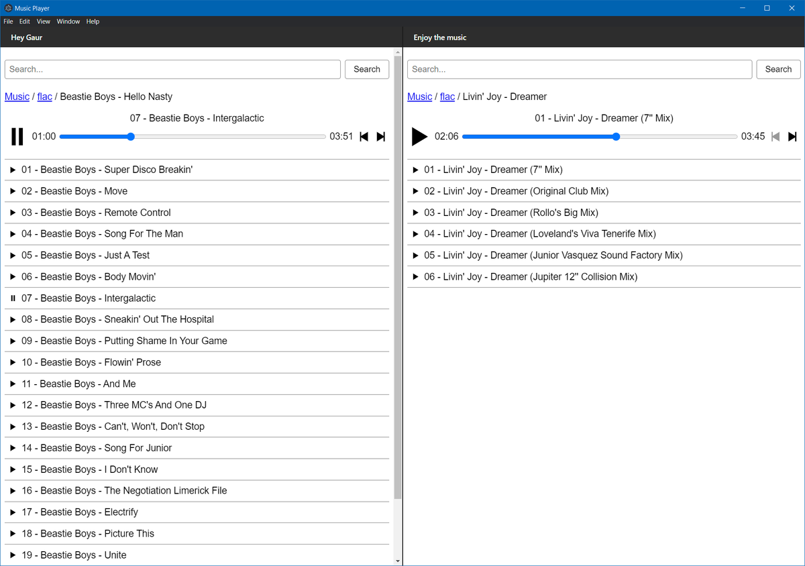Click the Intergalactic seek slider handle
This screenshot has height=566, width=805.
pyautogui.click(x=131, y=137)
